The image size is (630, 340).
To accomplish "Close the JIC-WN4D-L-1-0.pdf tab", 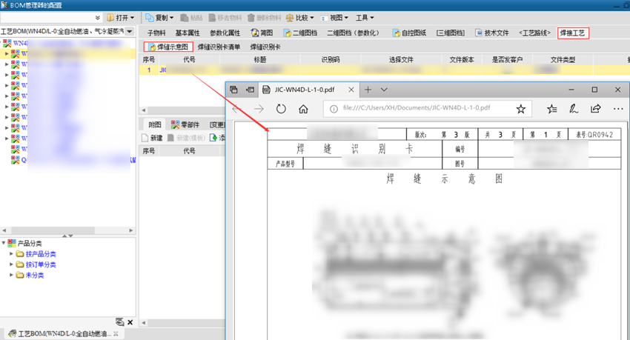I will pos(351,90).
